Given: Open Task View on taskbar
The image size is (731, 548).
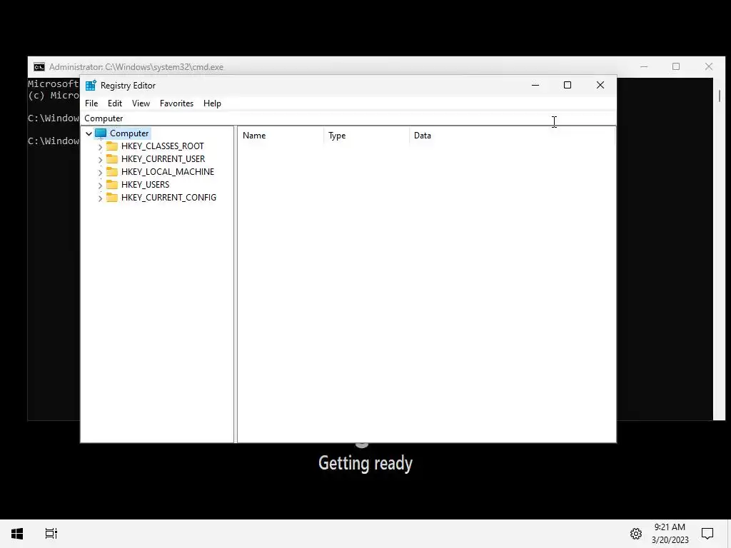Looking at the screenshot, I should pos(51,534).
